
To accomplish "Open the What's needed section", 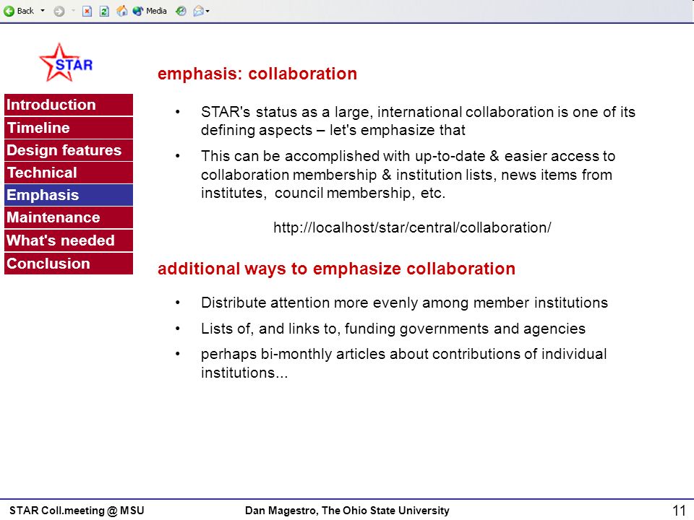I will pos(69,240).
